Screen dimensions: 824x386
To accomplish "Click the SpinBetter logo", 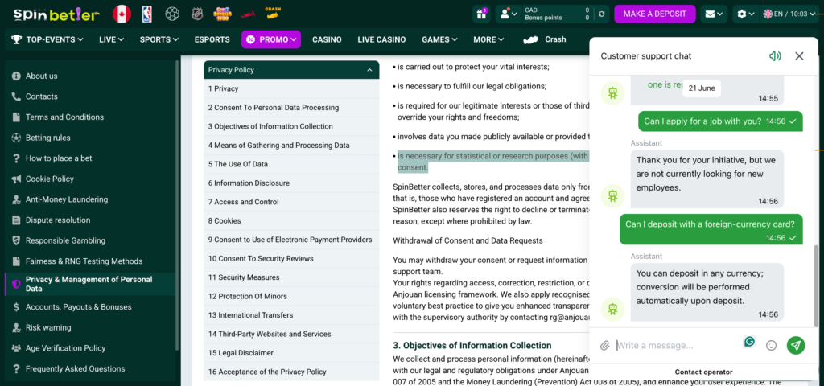I will [x=57, y=14].
